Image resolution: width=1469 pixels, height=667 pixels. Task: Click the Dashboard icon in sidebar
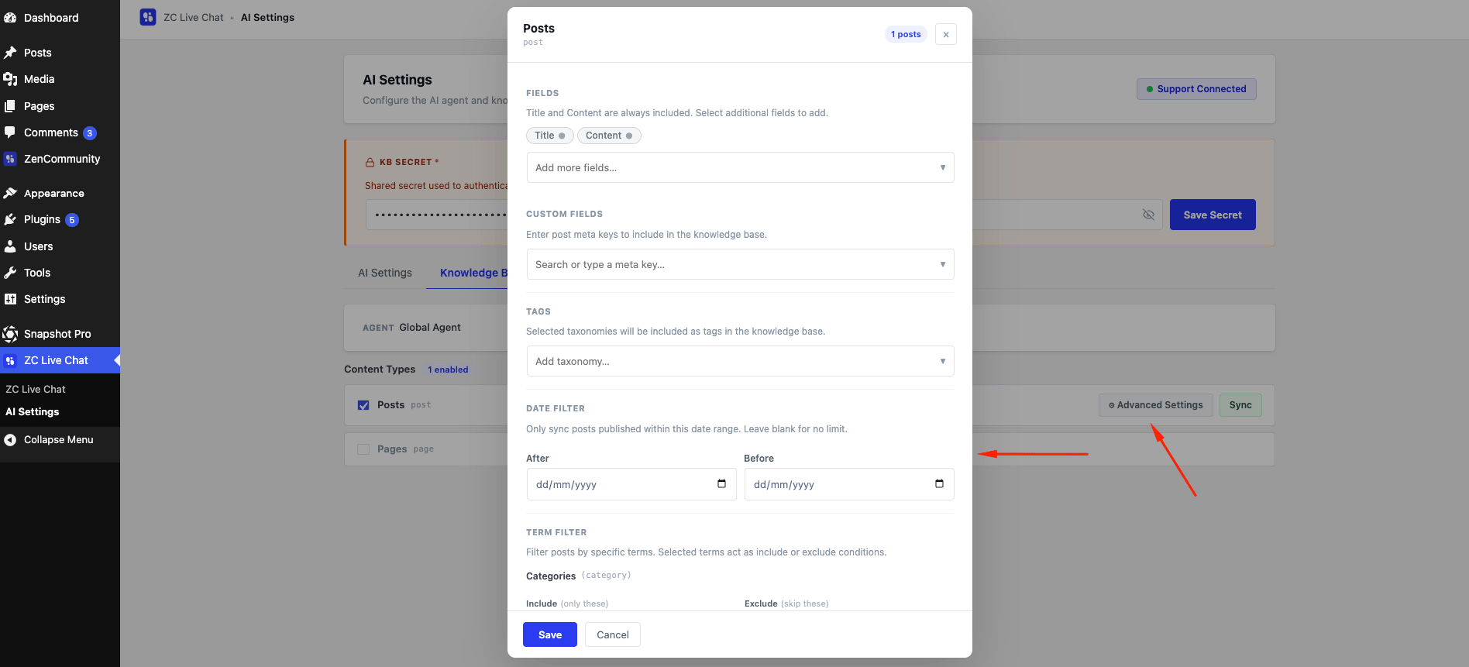point(10,18)
